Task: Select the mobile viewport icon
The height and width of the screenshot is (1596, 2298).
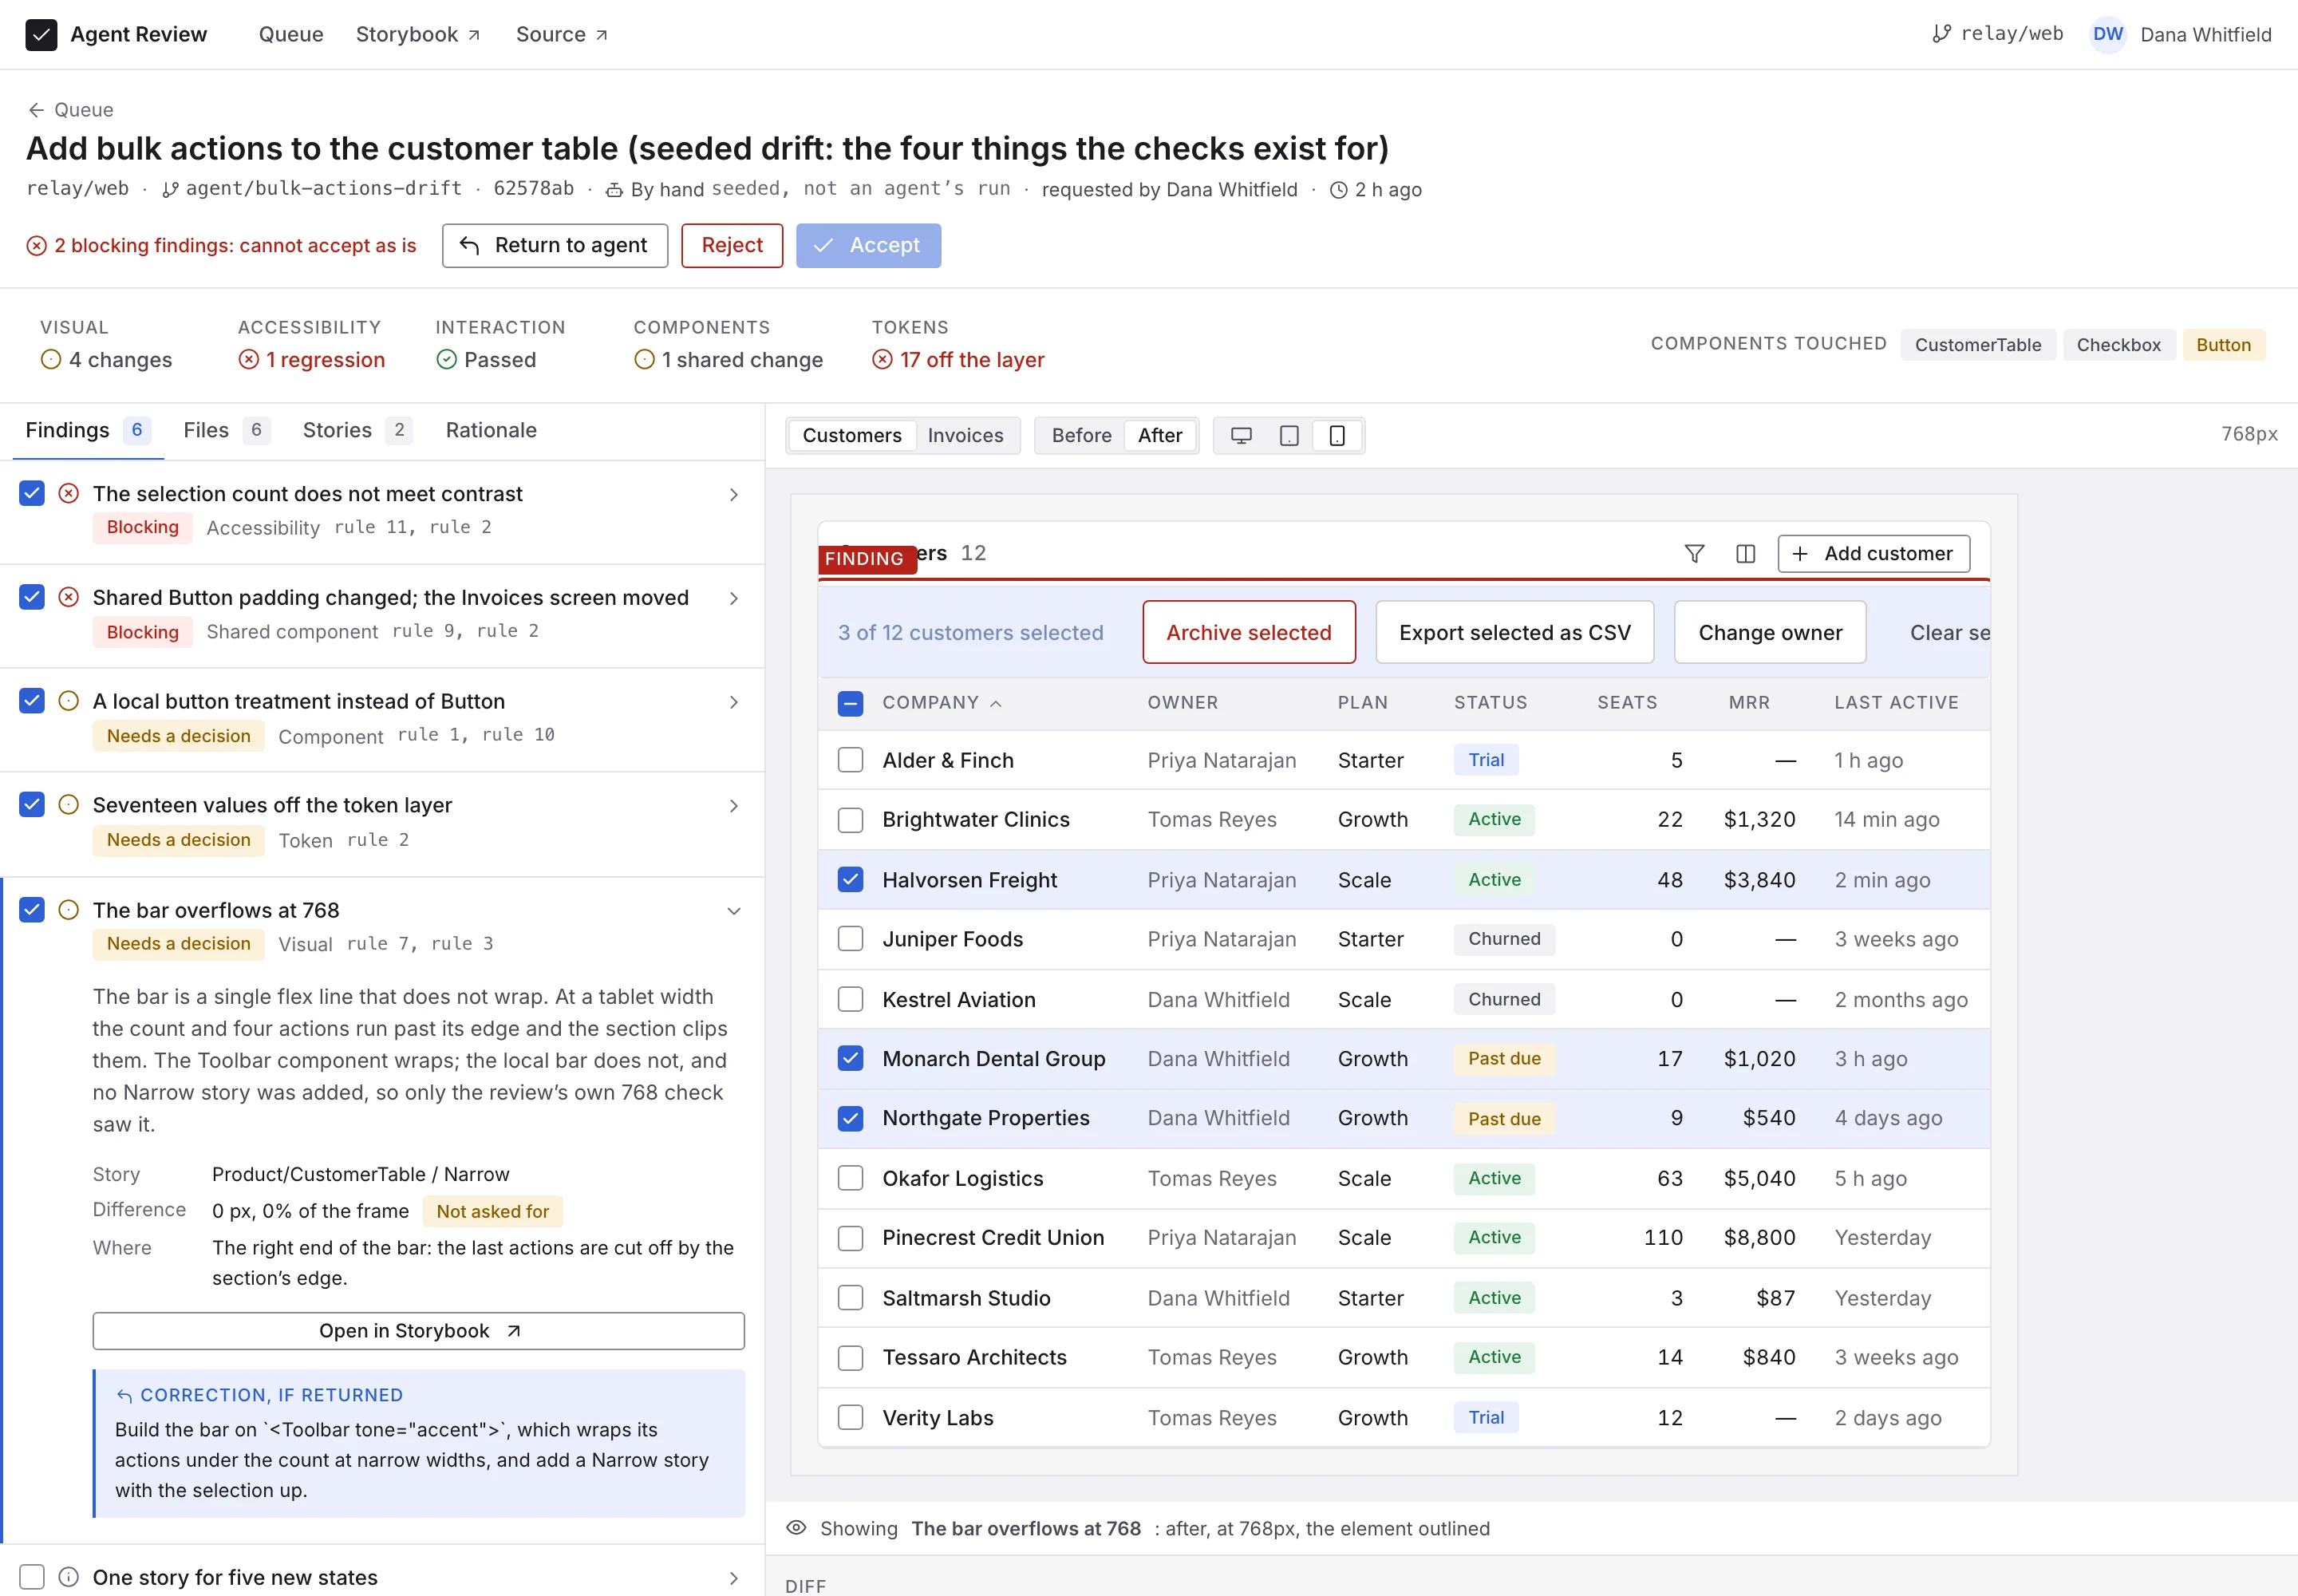Action: click(1337, 436)
